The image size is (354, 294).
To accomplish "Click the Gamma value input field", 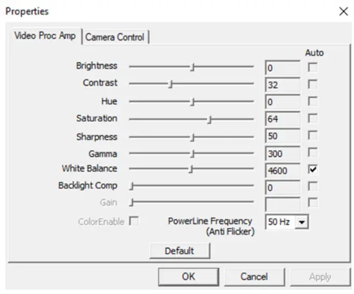I will click(282, 153).
